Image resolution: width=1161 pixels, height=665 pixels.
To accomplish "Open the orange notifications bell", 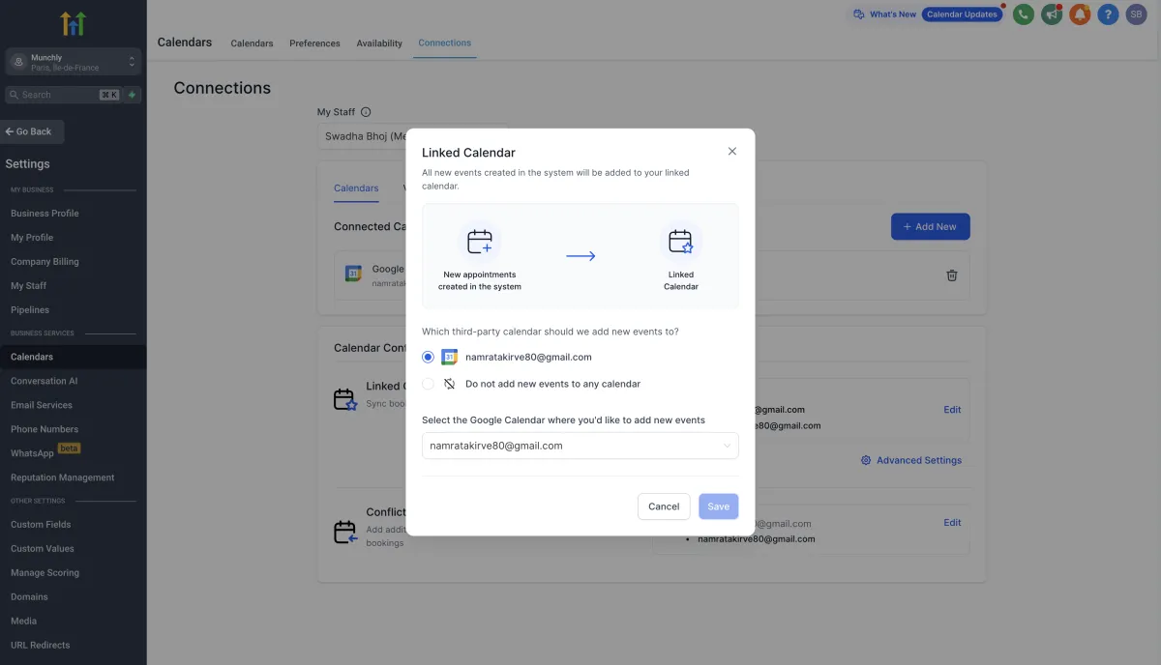I will point(1080,14).
